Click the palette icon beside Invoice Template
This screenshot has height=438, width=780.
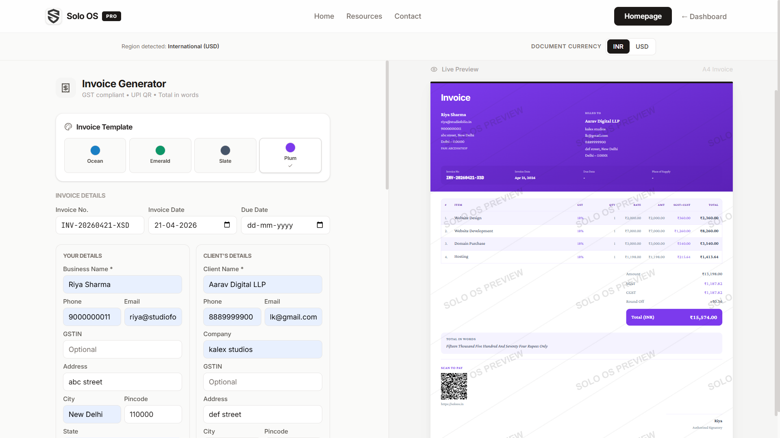point(68,127)
